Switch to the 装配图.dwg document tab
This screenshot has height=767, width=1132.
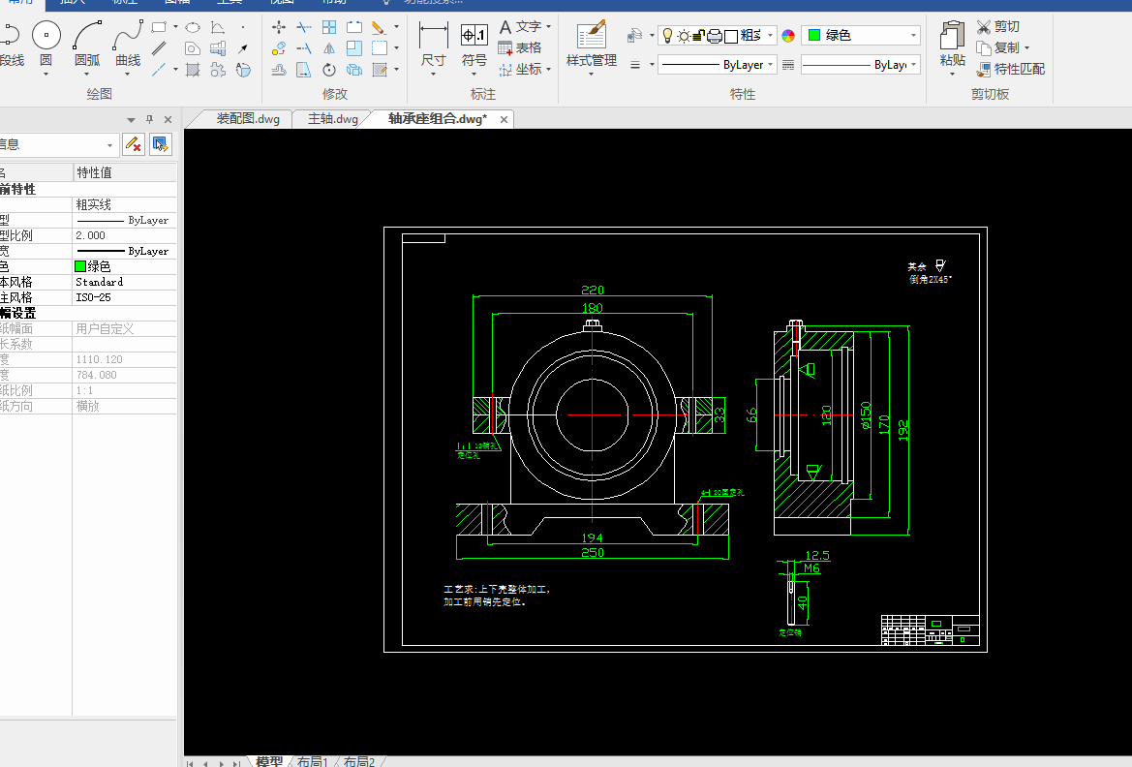click(x=247, y=119)
